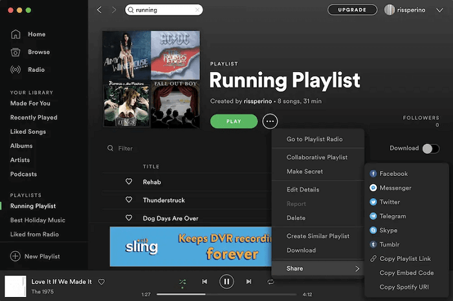Share playlist to Tumblr
The height and width of the screenshot is (301, 453).
pyautogui.click(x=384, y=245)
